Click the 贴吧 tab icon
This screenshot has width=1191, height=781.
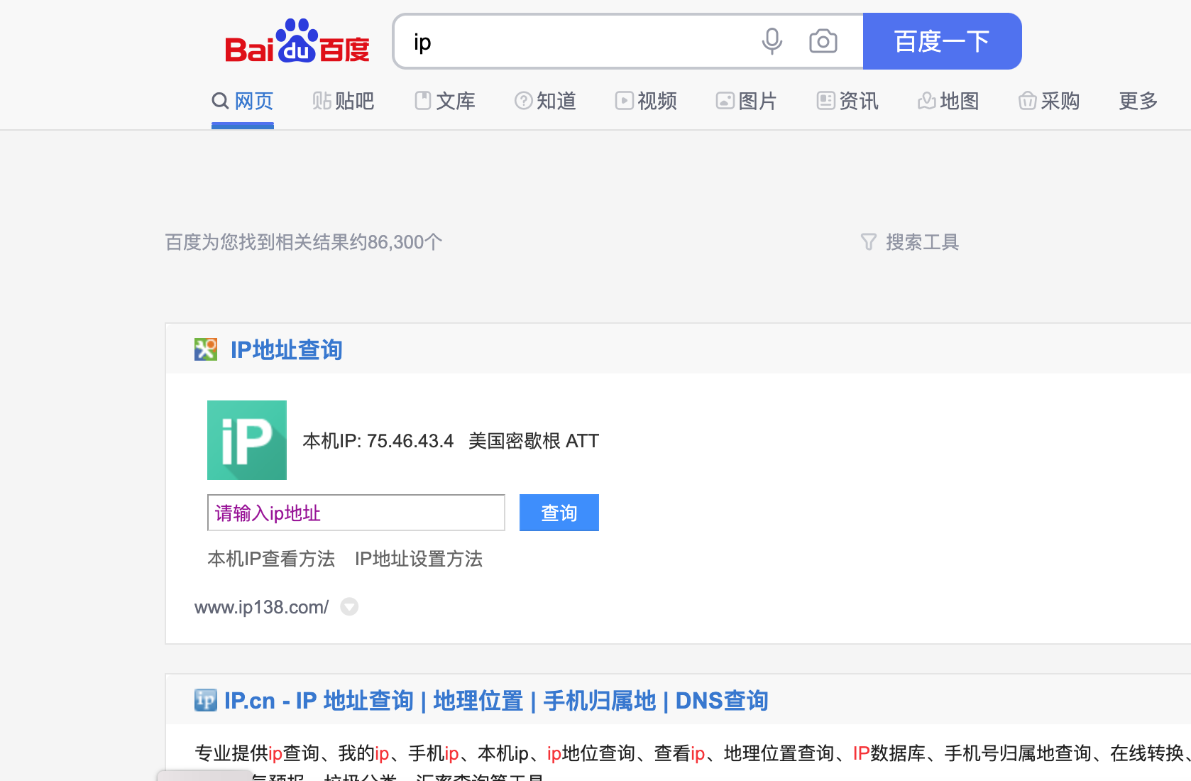coord(322,101)
